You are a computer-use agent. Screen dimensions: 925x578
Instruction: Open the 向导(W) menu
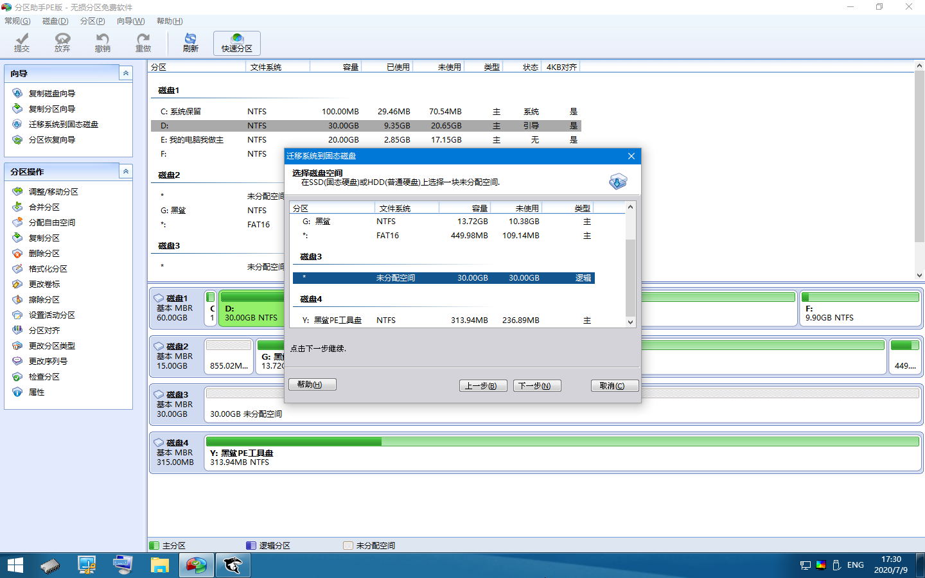point(131,21)
